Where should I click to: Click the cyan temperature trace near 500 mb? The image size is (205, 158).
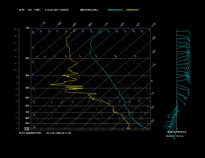[x=122, y=98]
